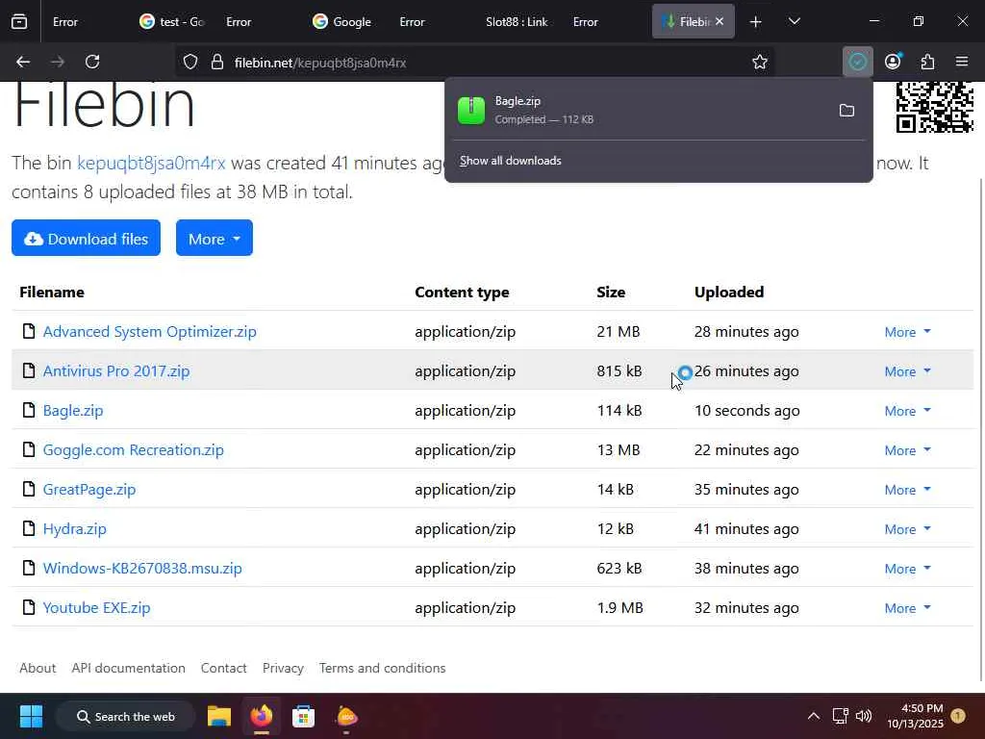The height and width of the screenshot is (739, 985).
Task: Open the Privacy footer link
Action: click(283, 668)
